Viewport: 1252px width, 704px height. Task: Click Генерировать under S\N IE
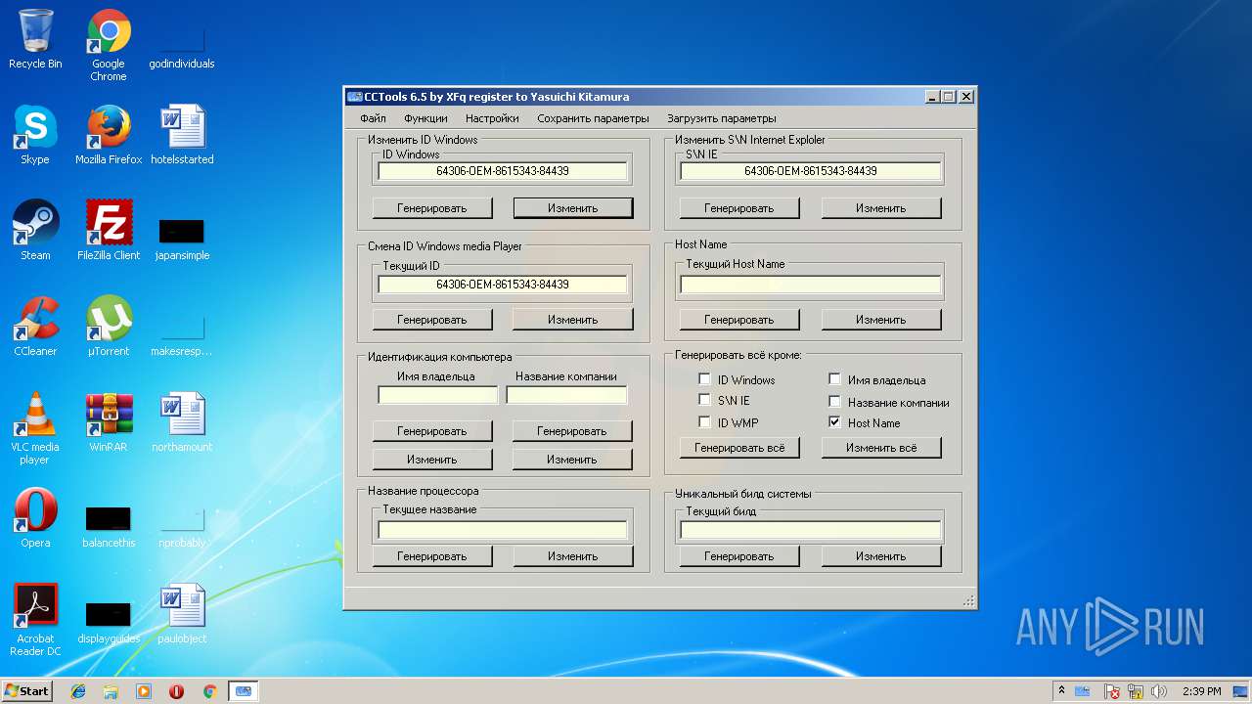click(739, 208)
